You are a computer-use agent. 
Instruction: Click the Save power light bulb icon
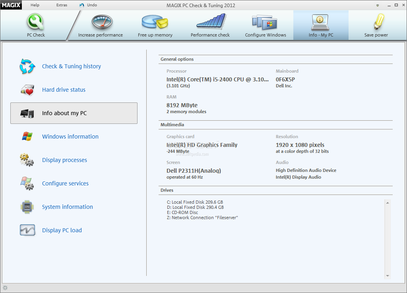click(x=379, y=21)
